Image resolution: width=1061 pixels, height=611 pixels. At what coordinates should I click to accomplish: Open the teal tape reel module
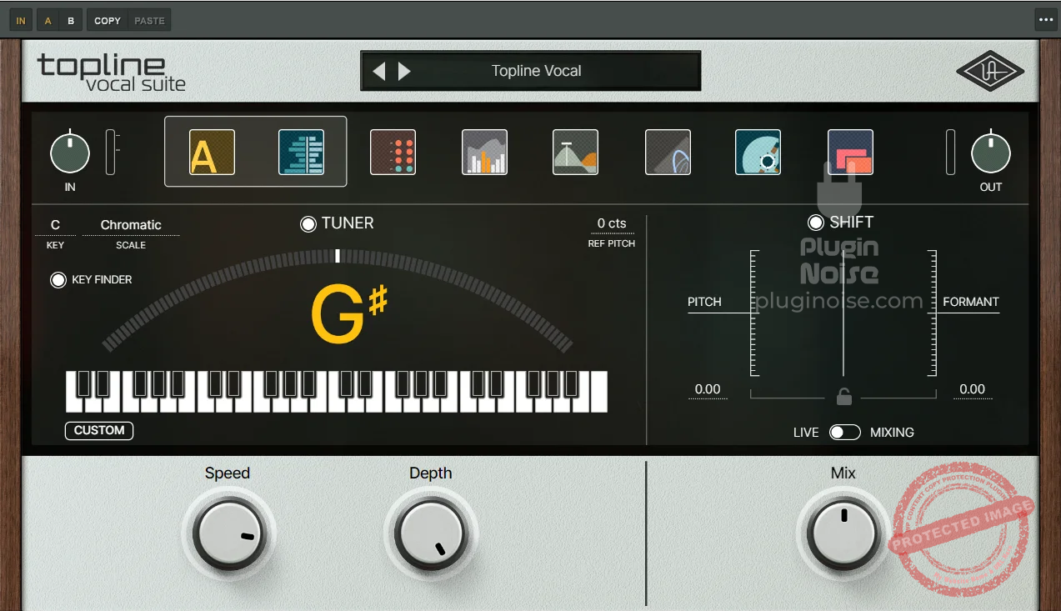(x=758, y=152)
